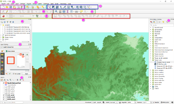174x104 pixels.
Task: Expand the Raster analysis group
Action: [151, 54]
